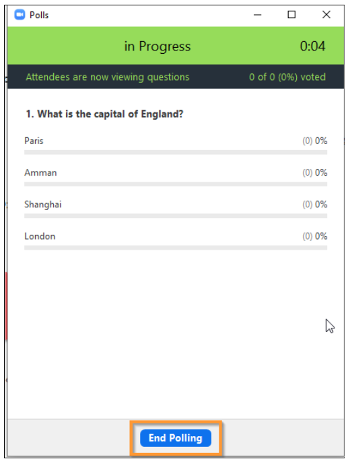348x461 pixels.
Task: Click the End Polling button
Action: (x=176, y=438)
